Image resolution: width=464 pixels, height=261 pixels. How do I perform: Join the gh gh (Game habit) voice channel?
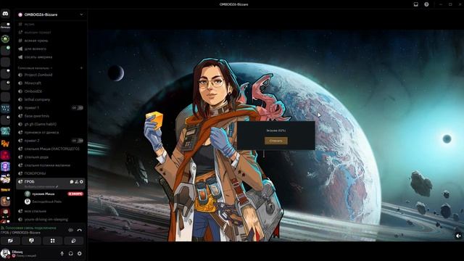[51, 124]
